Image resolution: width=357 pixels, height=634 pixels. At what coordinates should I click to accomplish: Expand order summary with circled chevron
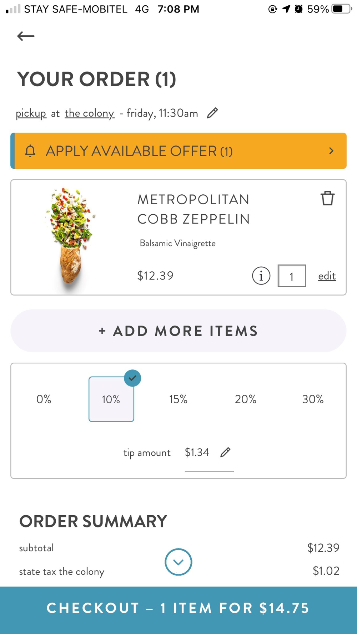coord(178,562)
